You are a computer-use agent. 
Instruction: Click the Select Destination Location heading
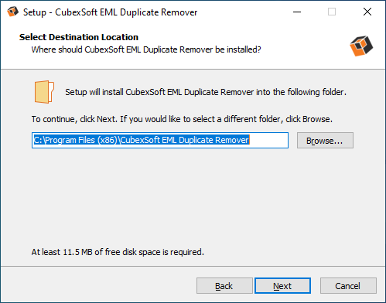79,37
